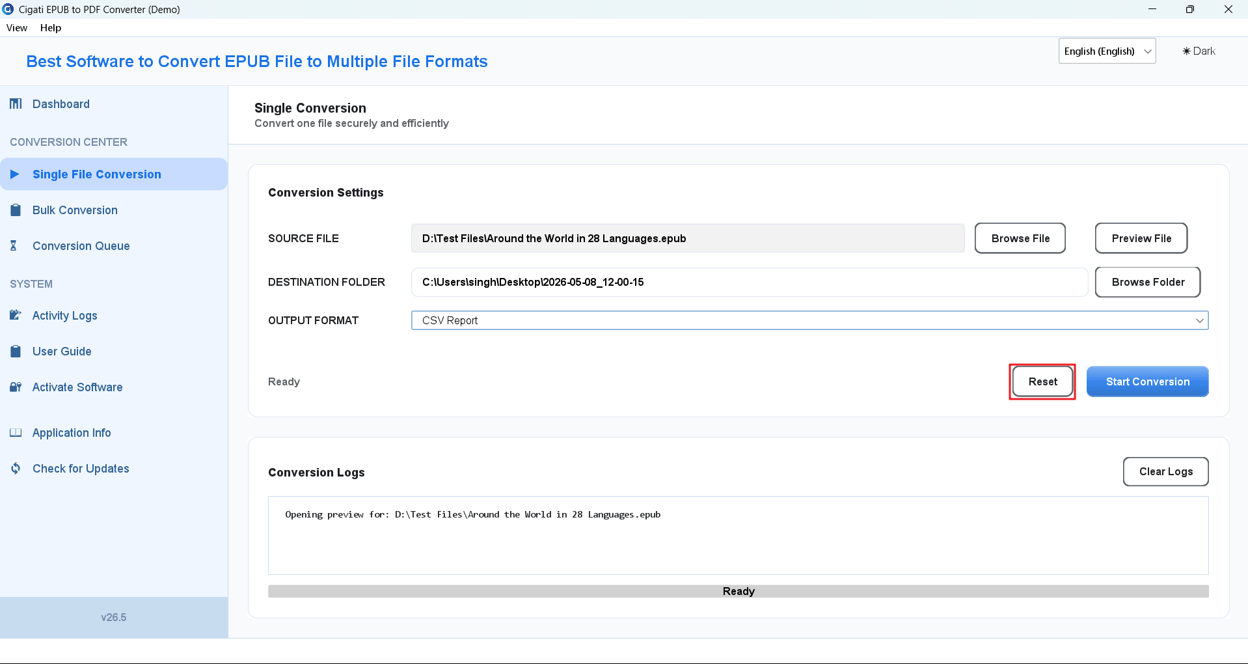The height and width of the screenshot is (664, 1248).
Task: Click the Bulk Conversion clipboard icon
Action: 16,210
